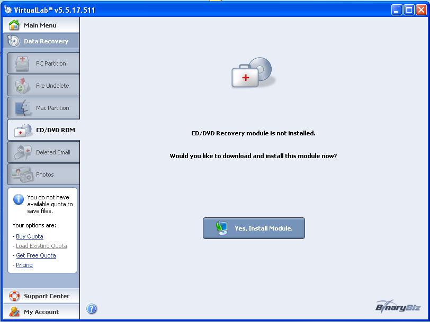Click the house icon beside Main Menu

pos(14,25)
